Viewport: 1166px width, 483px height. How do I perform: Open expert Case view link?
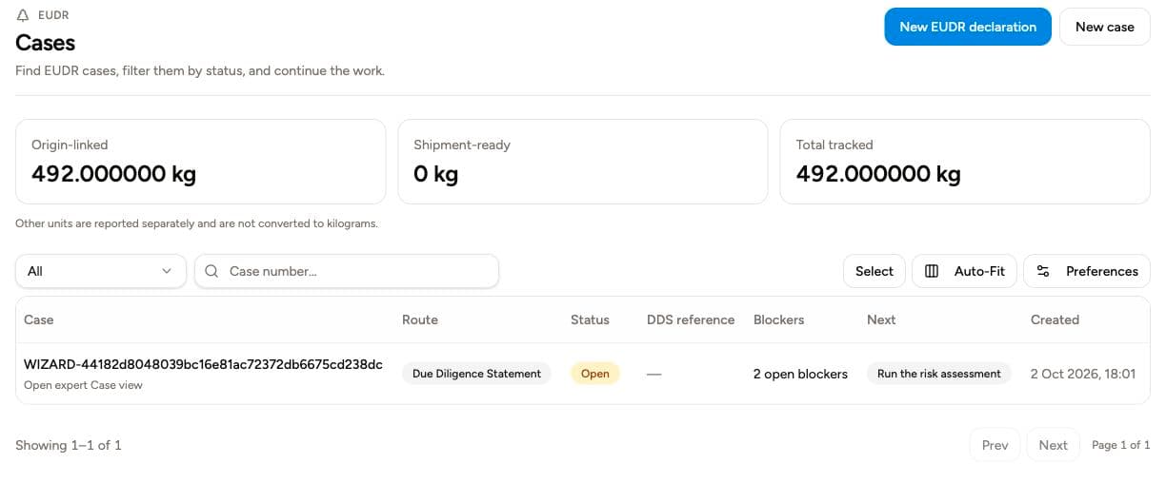tap(83, 385)
